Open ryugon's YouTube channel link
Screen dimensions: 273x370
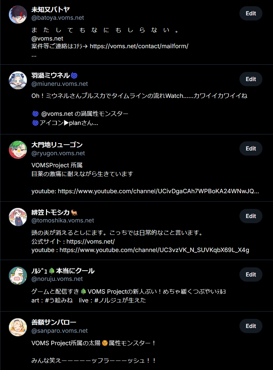coord(158,191)
